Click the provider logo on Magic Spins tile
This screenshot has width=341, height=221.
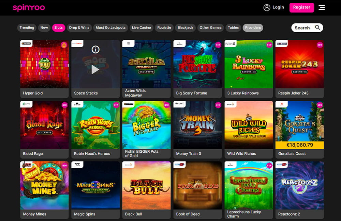pyautogui.click(x=77, y=165)
